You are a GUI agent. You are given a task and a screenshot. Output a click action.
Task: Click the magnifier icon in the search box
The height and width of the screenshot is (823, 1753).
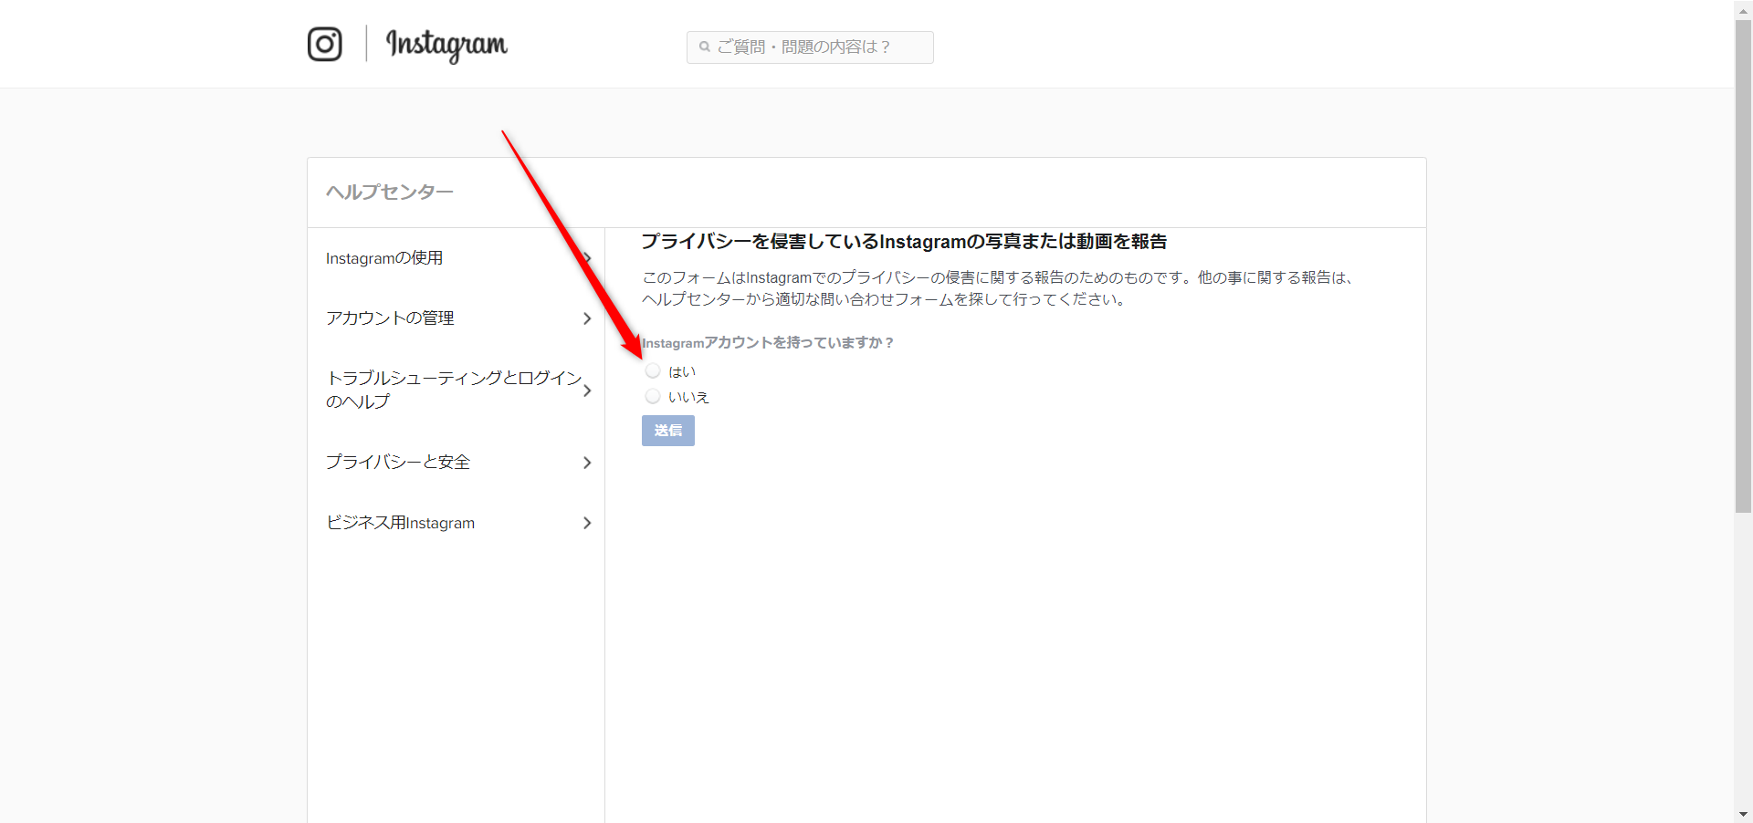(705, 47)
